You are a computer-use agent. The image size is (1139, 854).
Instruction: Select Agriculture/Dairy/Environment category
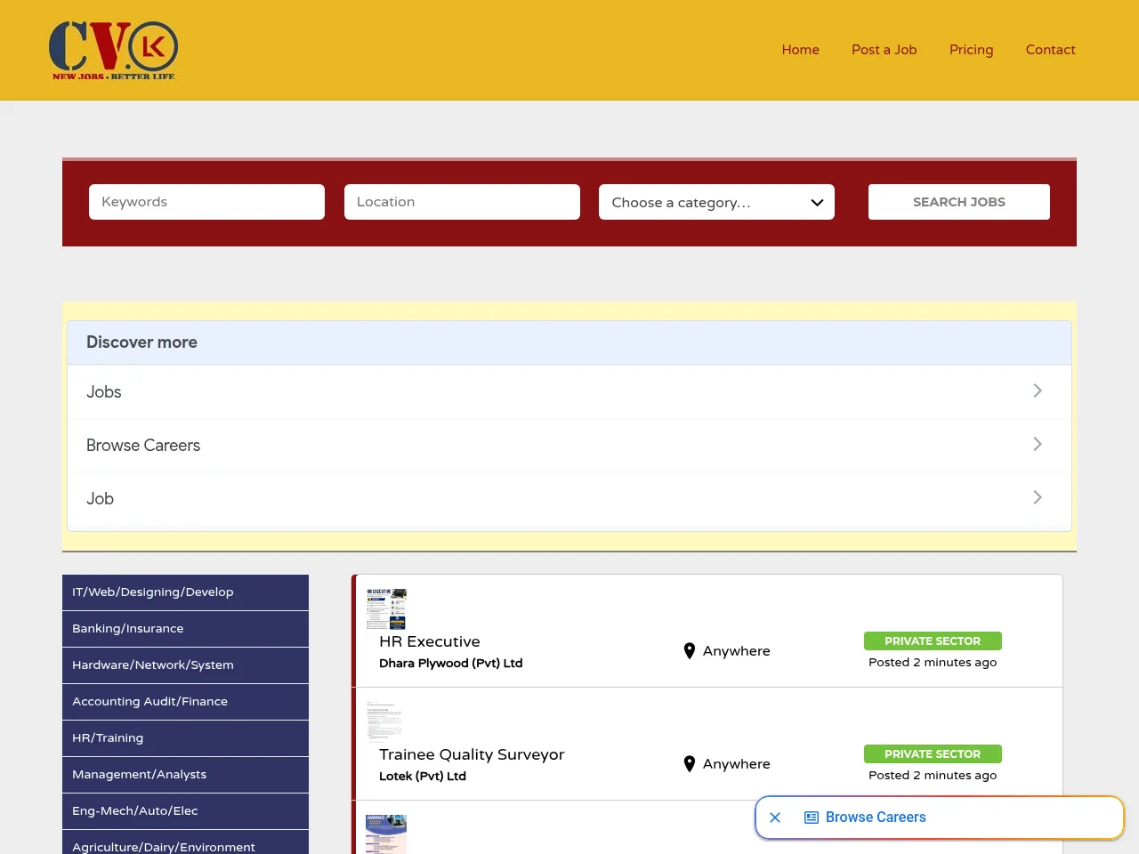(x=185, y=842)
